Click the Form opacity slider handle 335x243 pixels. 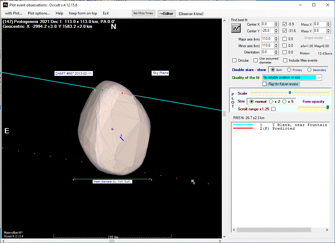click(328, 107)
